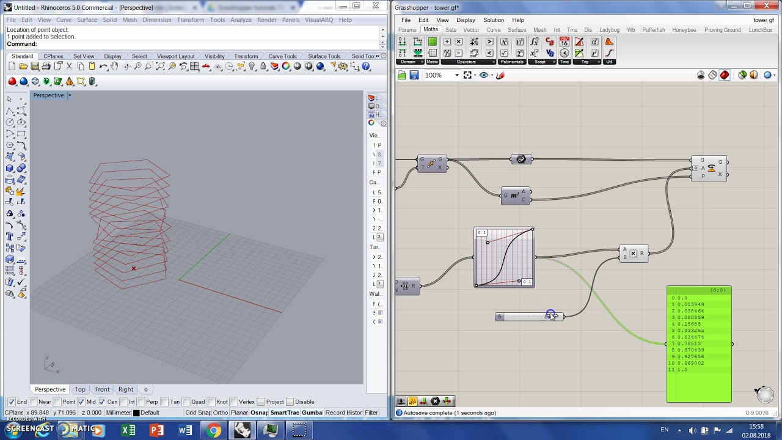Toggle the Mid osnap checkbox
Screen dimensions: 782x440
coord(81,402)
